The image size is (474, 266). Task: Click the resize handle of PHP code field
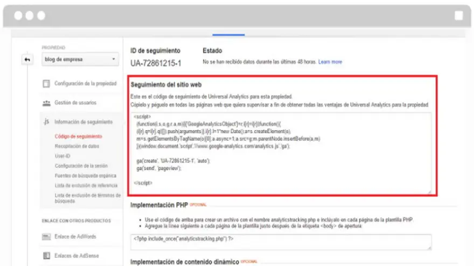tap(429, 248)
